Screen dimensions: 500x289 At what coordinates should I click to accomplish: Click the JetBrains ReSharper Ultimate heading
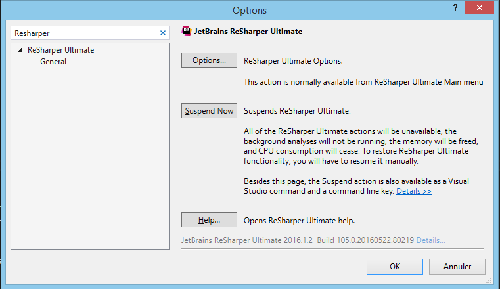[x=248, y=31]
